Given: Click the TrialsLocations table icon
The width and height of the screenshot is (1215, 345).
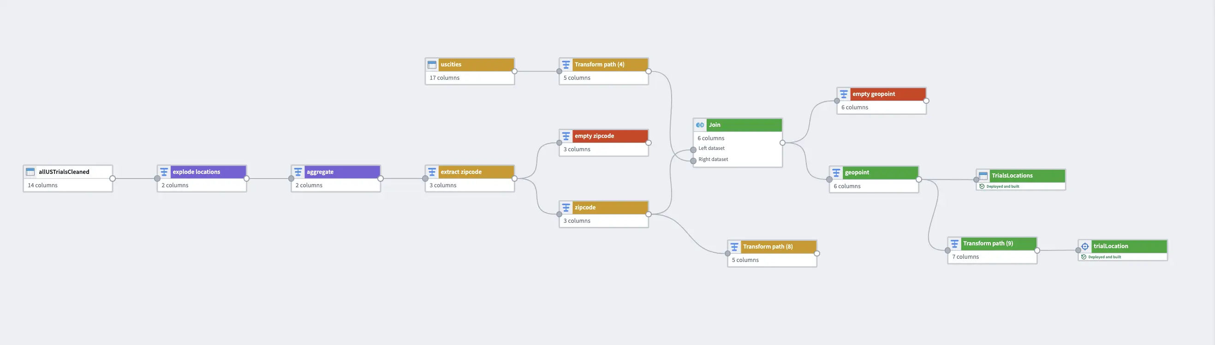Looking at the screenshot, I should [983, 176].
